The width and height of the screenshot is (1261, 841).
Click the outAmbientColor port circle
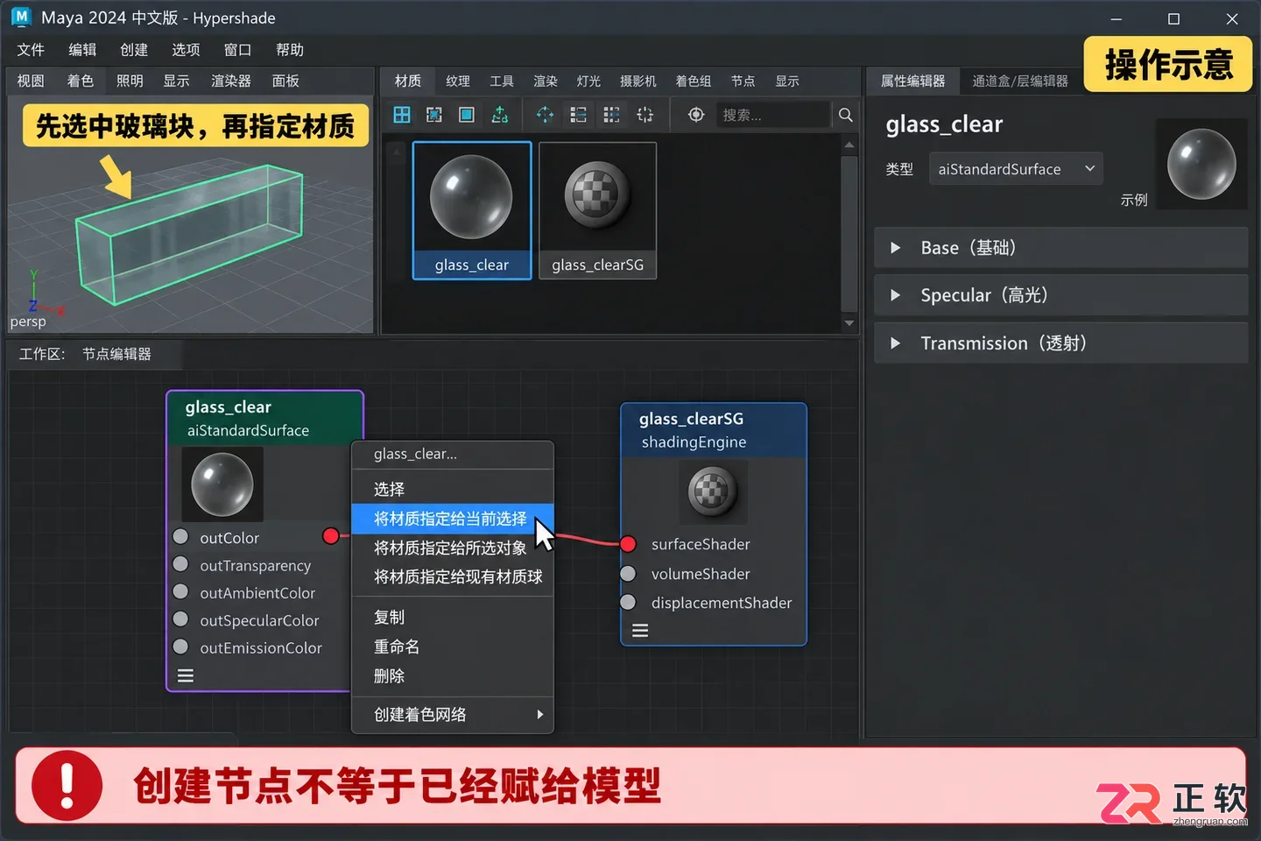pyautogui.click(x=180, y=591)
